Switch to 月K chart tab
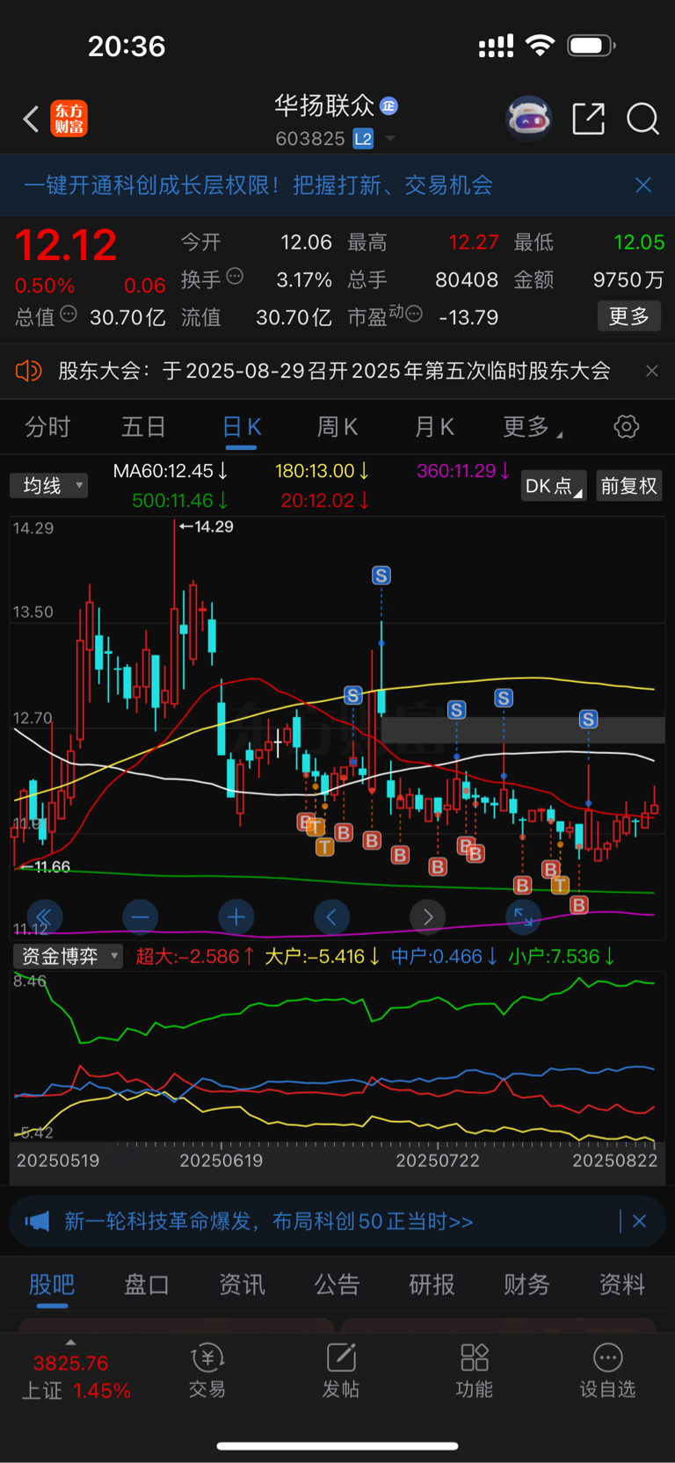This screenshot has width=675, height=1463. 434,427
